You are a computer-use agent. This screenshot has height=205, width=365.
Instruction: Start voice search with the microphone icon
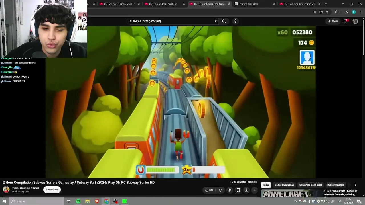(235, 21)
